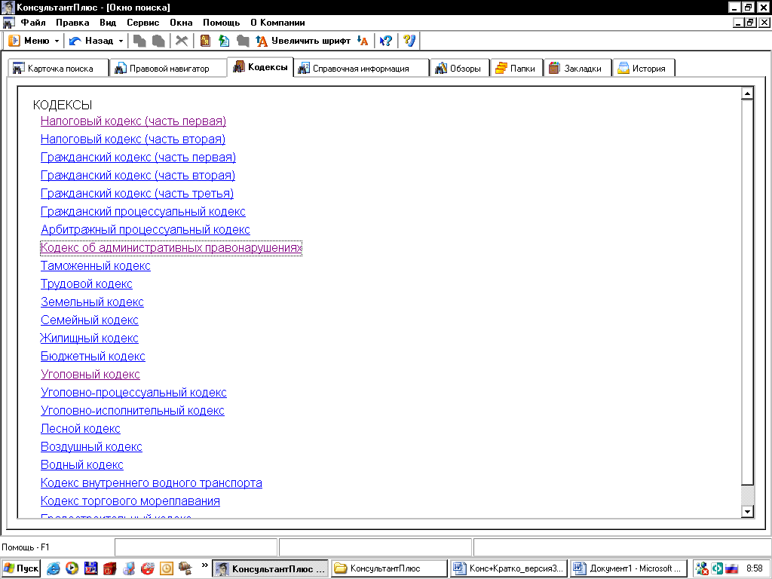Launch Windows Media Player quick launch icon
Viewport: 772px width, 579px height.
(72, 568)
